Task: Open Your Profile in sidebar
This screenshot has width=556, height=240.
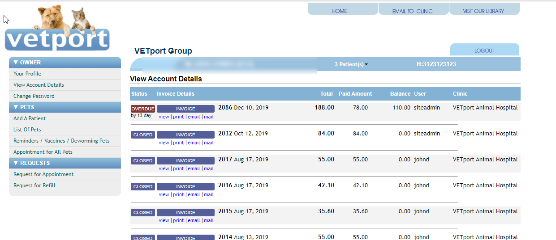Action: pos(27,74)
